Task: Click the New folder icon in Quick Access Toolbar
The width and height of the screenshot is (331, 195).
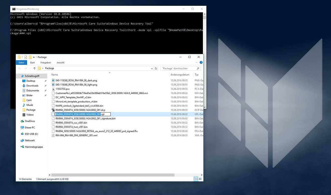Action: pos(30,57)
